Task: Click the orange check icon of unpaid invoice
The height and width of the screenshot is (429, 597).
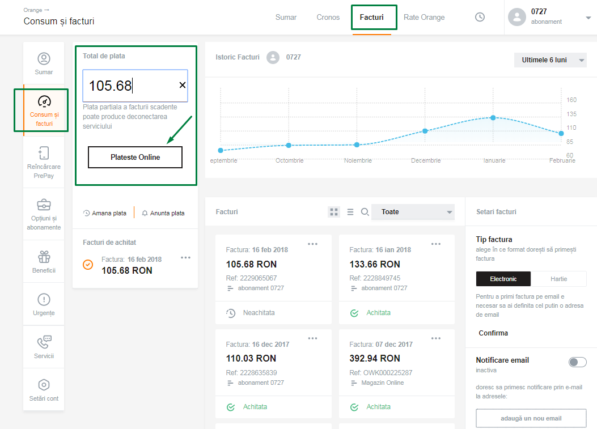Action: (88, 265)
